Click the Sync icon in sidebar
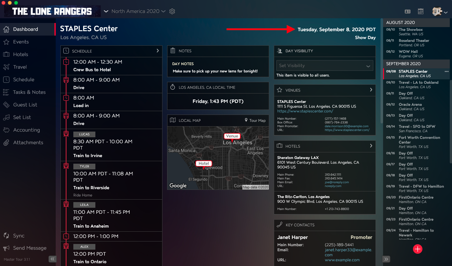452x266 pixels. tap(6, 235)
